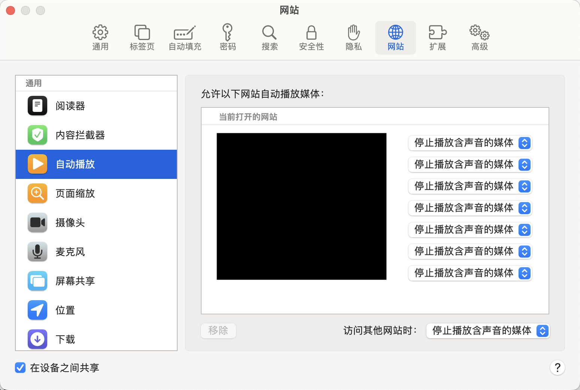Screen dimensions: 580x390
Task: Select the 网站 (Websites) tab
Action: pos(395,38)
